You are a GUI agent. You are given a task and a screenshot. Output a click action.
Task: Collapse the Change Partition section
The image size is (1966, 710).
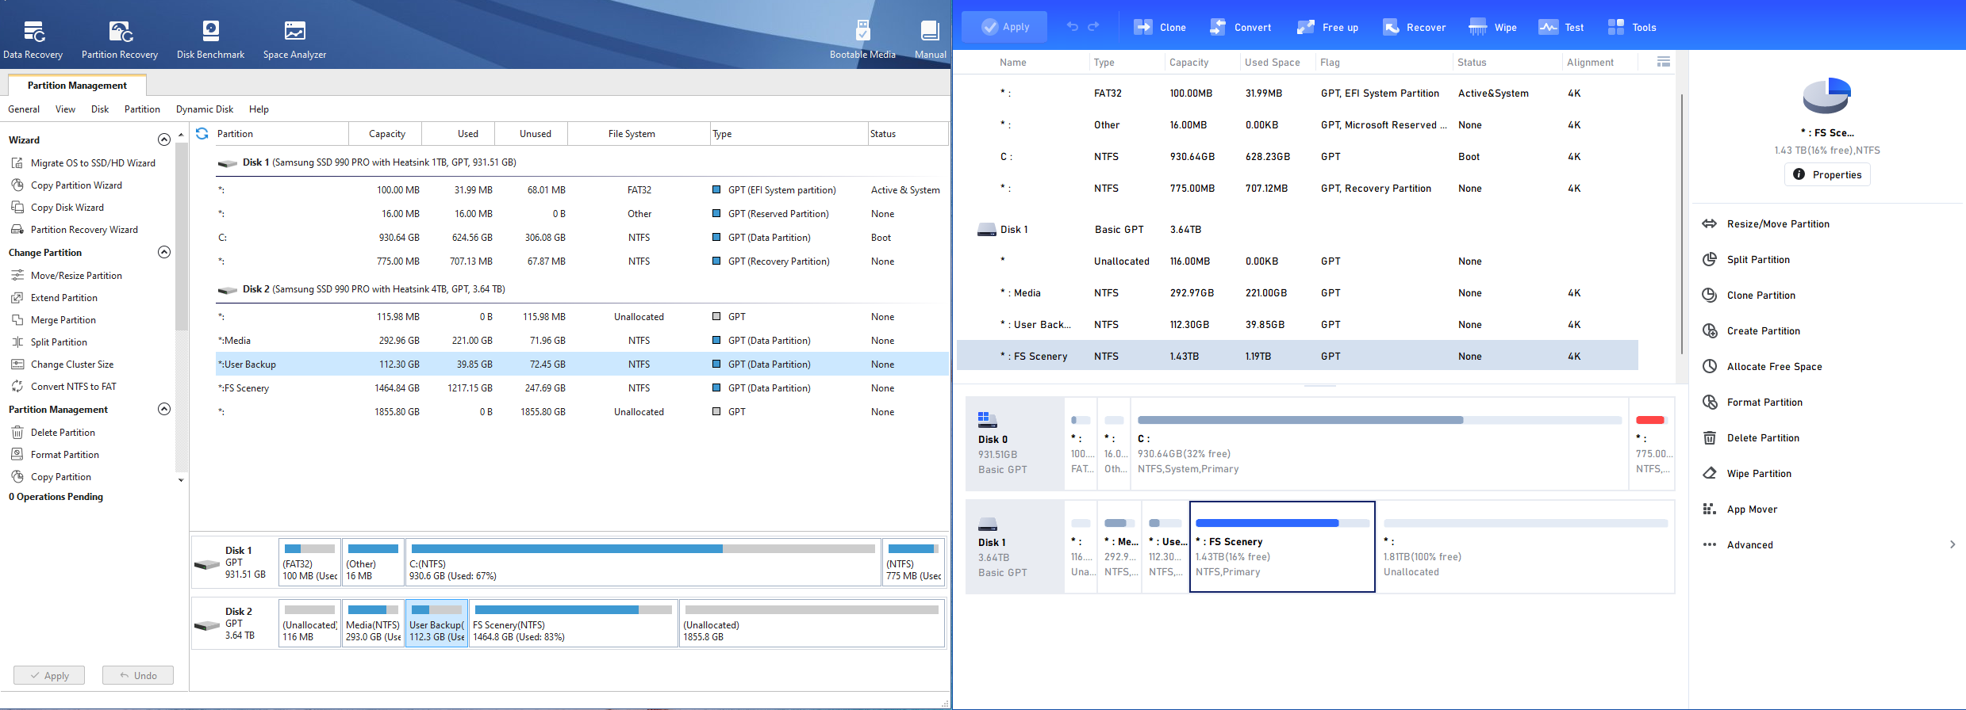(x=164, y=252)
